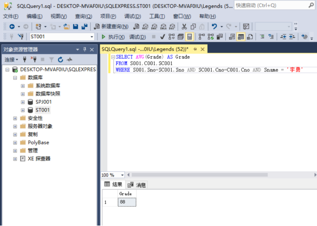Screen dimensions: 317x226
Task: Pin the SQLQuery1.sql tab
Action: 195,49
